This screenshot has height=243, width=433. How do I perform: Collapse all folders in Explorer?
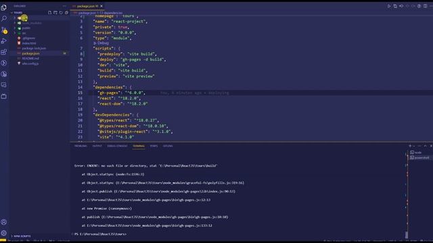pyautogui.click(x=66, y=12)
